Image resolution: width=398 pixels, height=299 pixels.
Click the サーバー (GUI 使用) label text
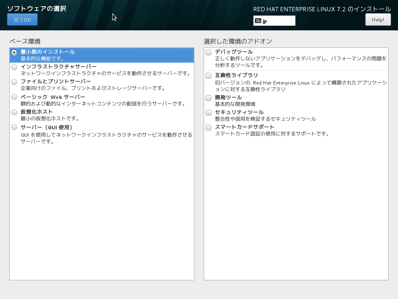pyautogui.click(x=47, y=127)
